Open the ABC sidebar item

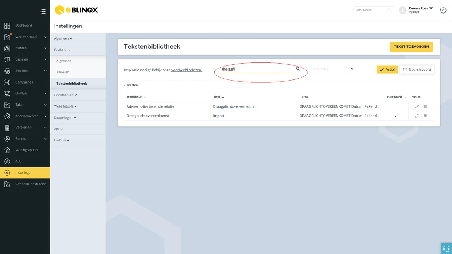coord(18,161)
